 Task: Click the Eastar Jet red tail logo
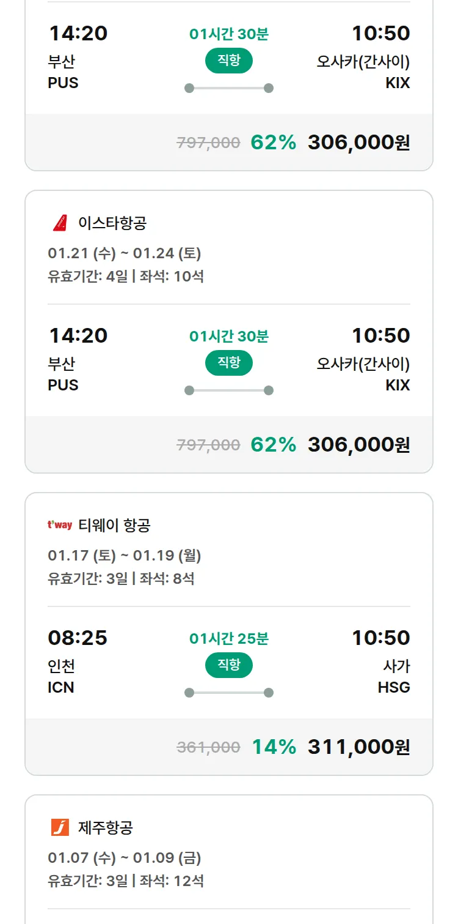(60, 223)
